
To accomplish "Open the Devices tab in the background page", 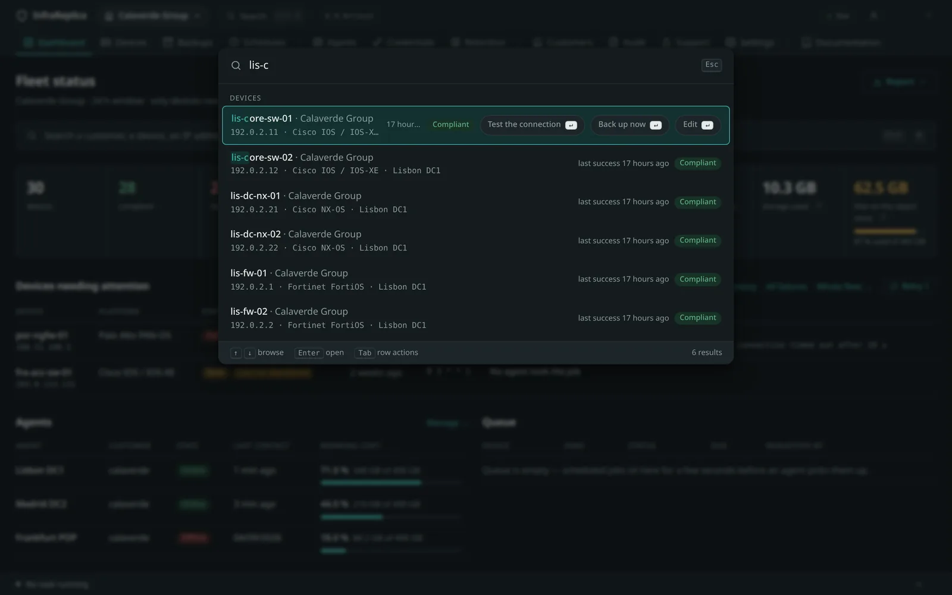I will tap(123, 43).
